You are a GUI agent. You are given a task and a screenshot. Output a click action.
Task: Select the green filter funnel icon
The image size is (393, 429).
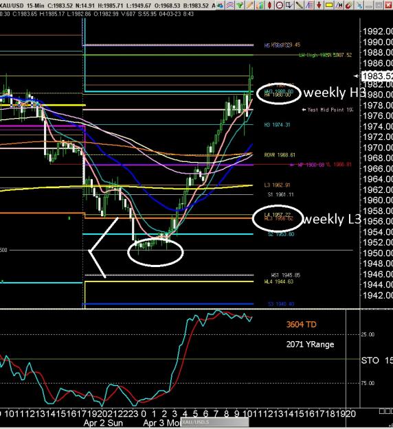[x=240, y=5]
